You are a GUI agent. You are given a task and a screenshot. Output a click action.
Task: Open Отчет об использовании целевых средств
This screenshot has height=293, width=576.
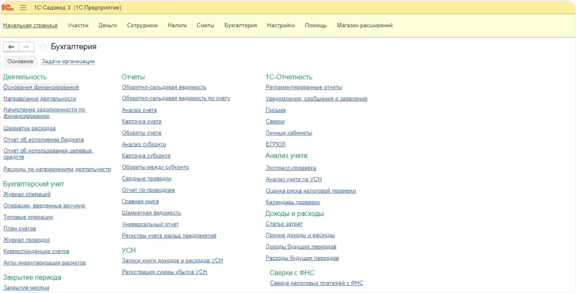[x=48, y=154]
